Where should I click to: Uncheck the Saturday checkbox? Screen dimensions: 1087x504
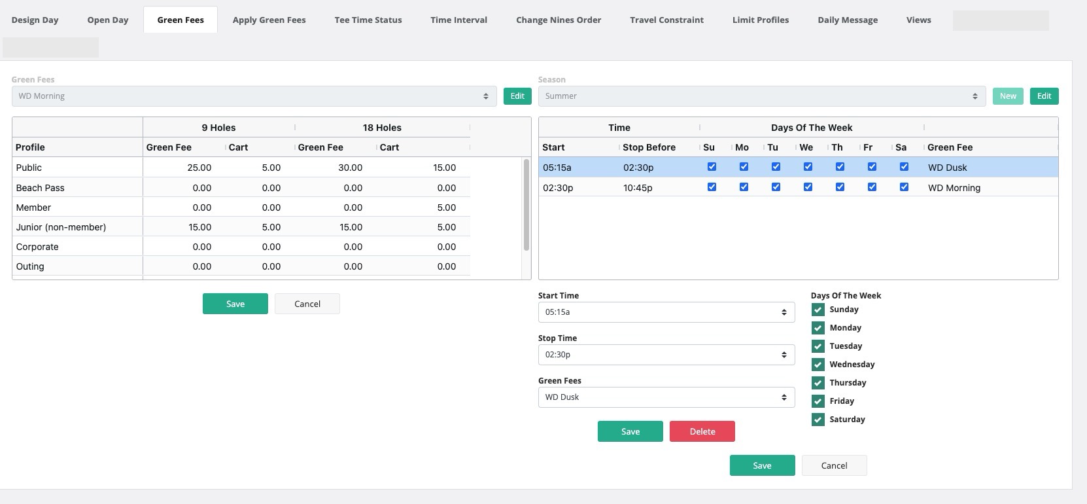[818, 420]
